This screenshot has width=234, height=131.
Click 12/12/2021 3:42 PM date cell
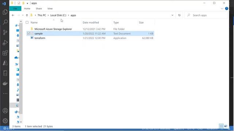click(x=94, y=29)
